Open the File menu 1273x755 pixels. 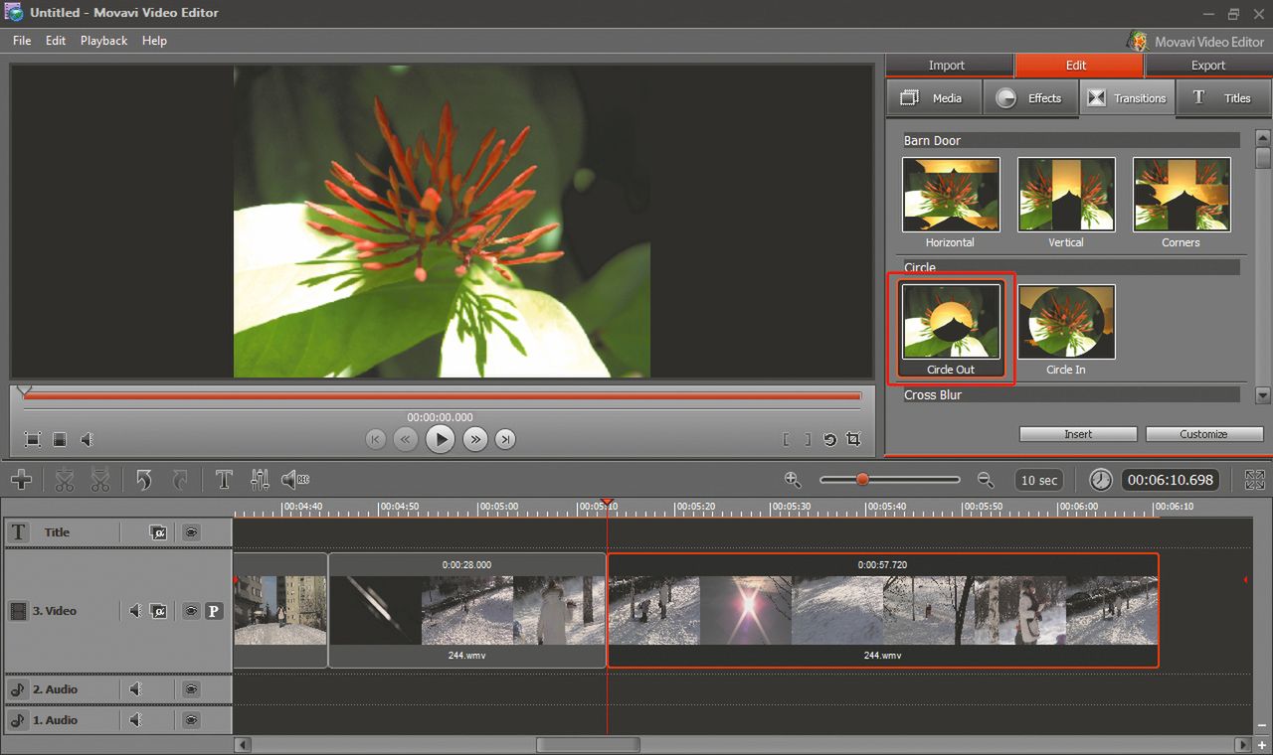point(22,41)
